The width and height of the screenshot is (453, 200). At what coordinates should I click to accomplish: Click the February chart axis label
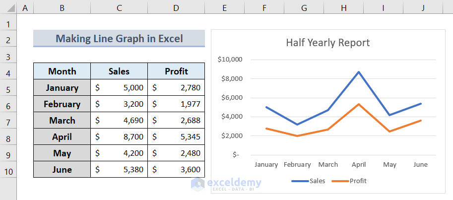coord(297,165)
